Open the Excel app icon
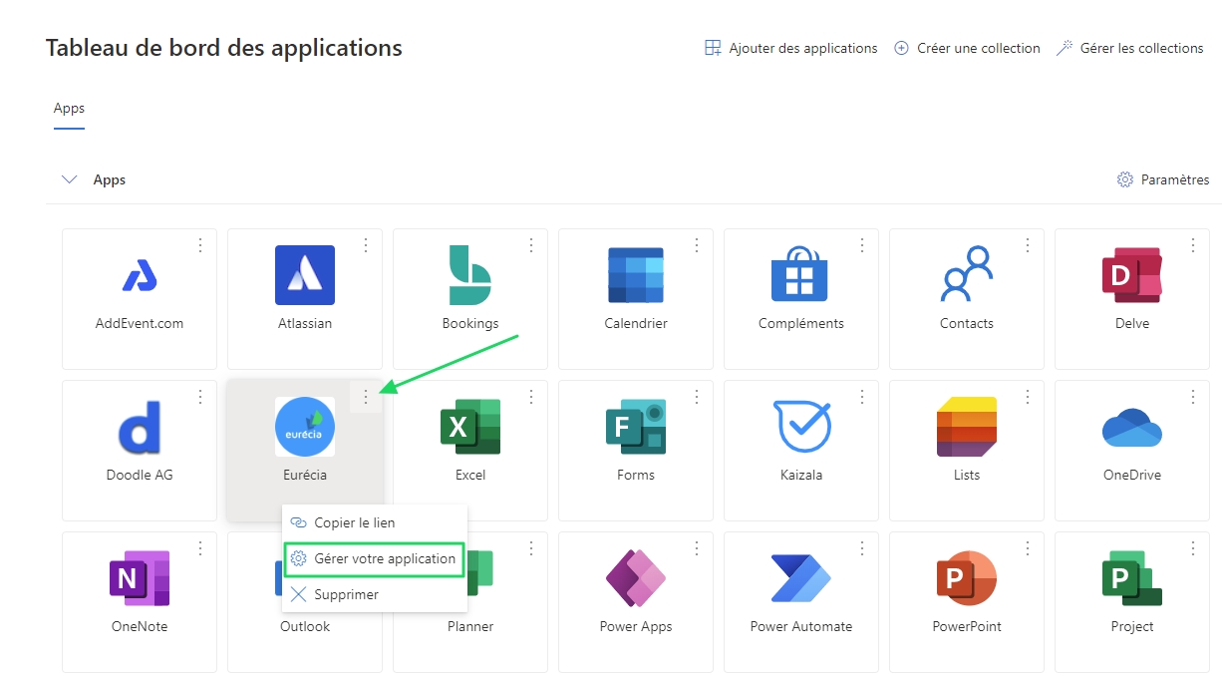Viewport: 1222px width, 676px height. coord(470,427)
